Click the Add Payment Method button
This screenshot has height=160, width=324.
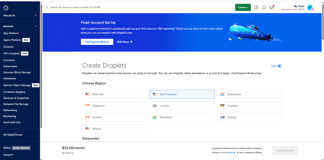click(97, 42)
